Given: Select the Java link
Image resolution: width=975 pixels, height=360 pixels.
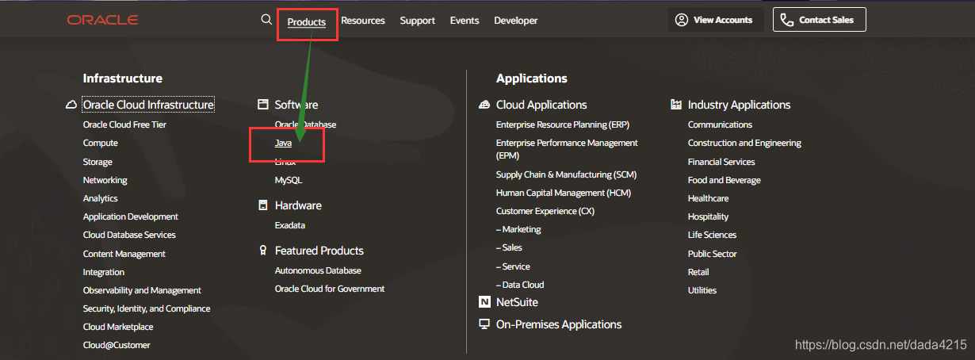Looking at the screenshot, I should tap(283, 143).
